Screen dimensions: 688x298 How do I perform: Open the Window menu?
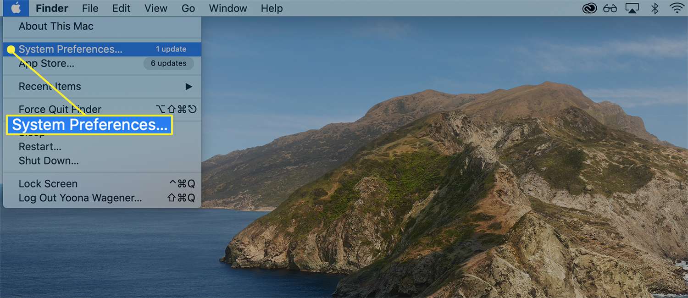pos(227,8)
